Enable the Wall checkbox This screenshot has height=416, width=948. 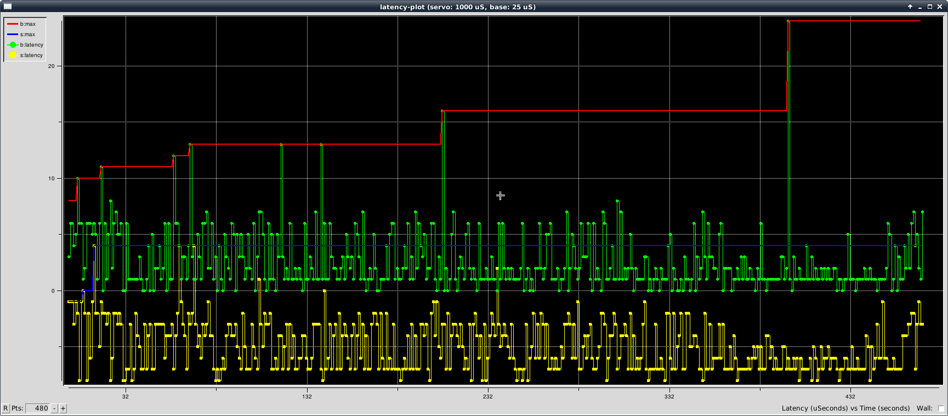[x=941, y=408]
